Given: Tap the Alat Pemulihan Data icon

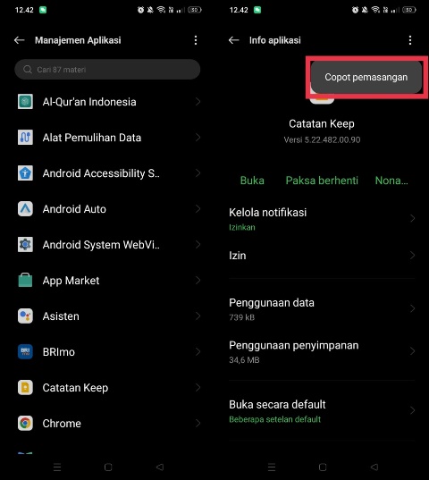Looking at the screenshot, I should point(25,138).
